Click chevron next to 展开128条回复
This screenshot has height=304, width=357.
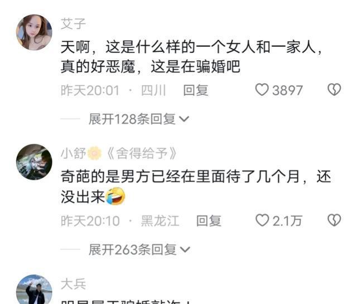184,119
